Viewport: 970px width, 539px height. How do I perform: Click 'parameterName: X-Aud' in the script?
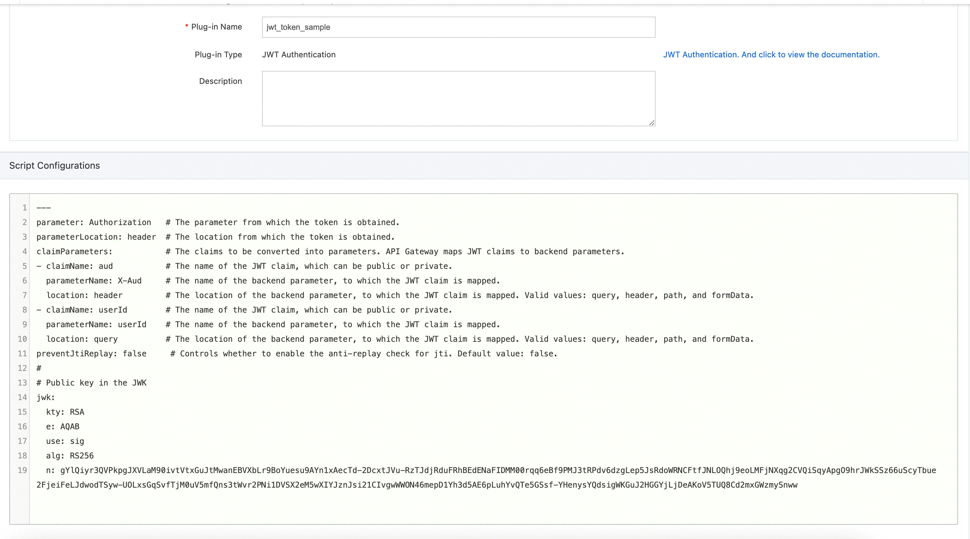[93, 281]
